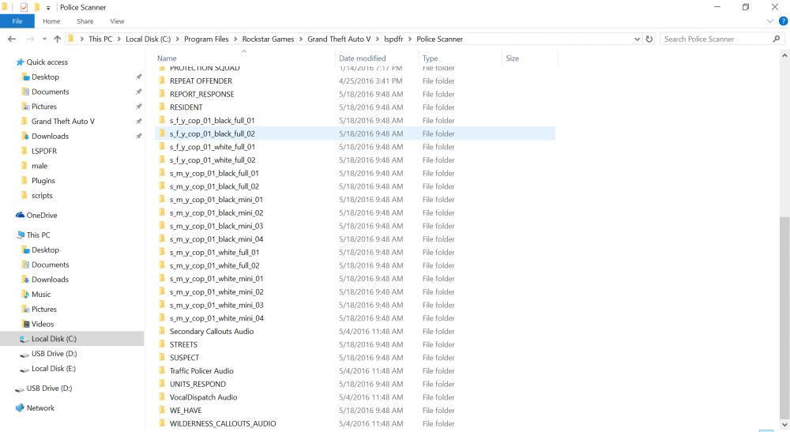Expand the ribbon with the chevron
Image resolution: width=790 pixels, height=432 pixels.
coord(769,21)
